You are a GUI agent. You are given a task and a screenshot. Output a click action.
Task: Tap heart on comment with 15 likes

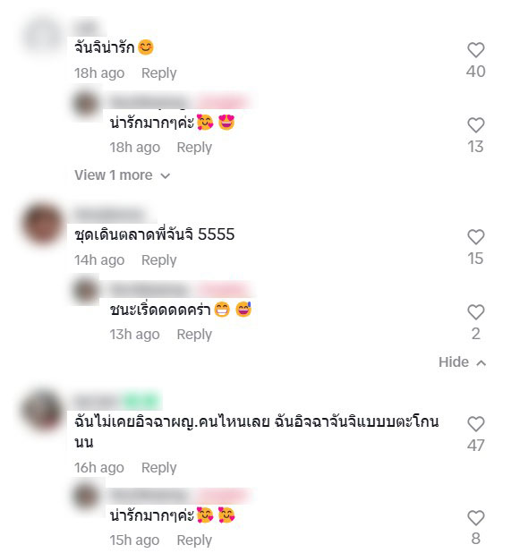(476, 236)
